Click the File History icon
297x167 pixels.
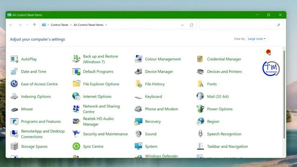pos(138,84)
